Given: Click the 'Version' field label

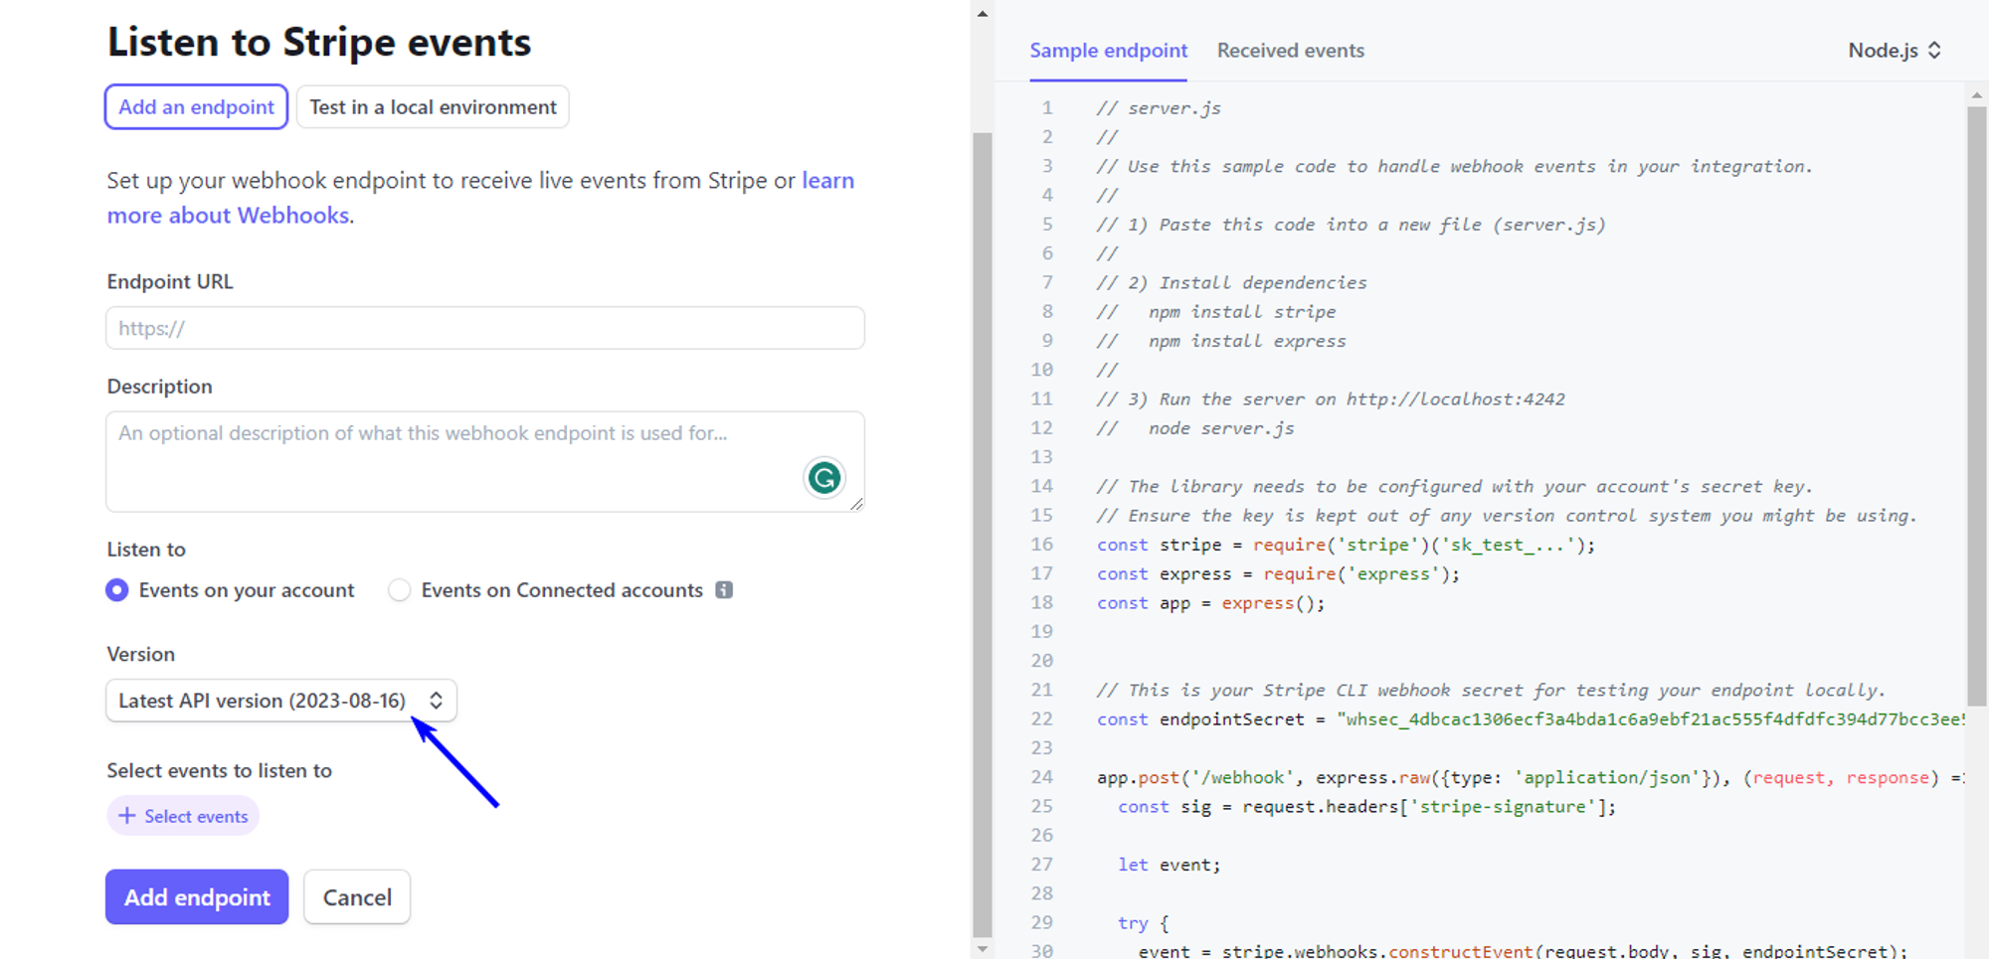Looking at the screenshot, I should pos(140,654).
